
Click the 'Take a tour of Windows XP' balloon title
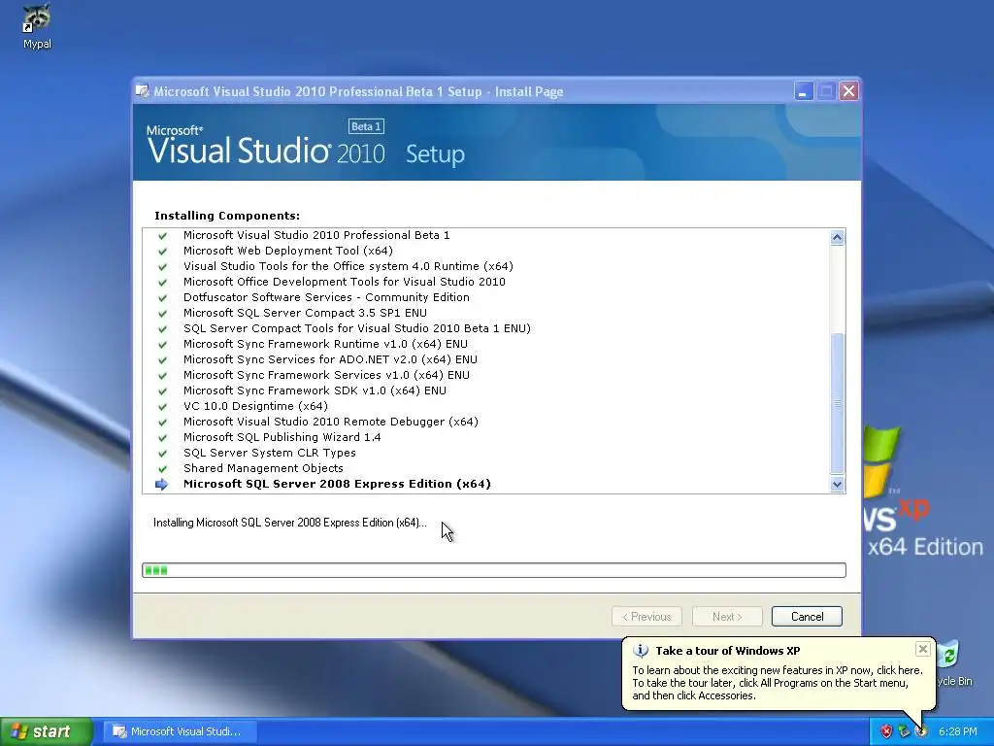point(728,651)
